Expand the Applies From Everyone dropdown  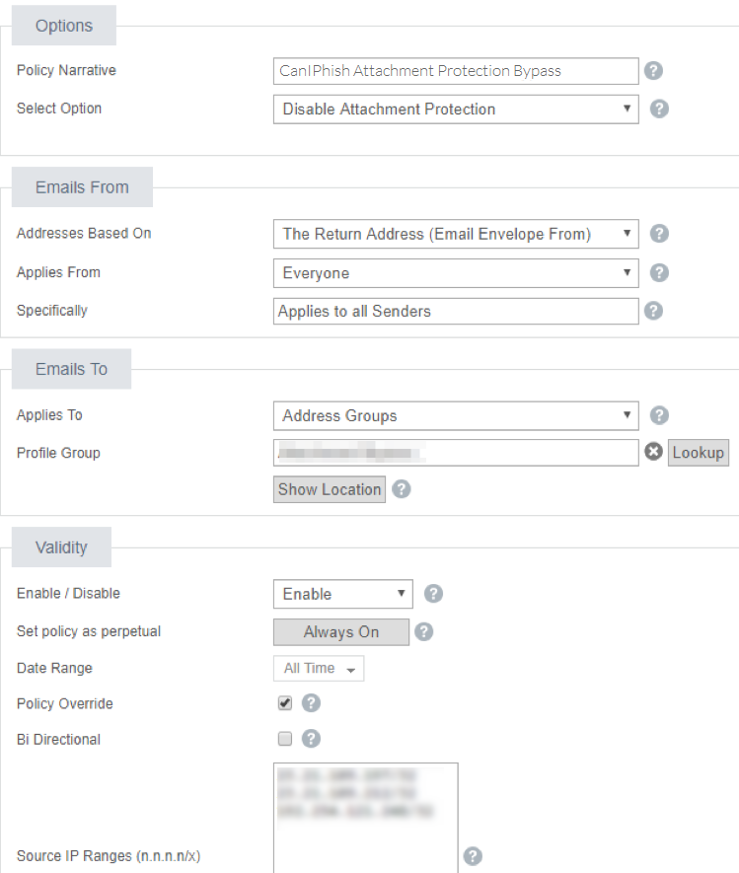[x=455, y=273]
